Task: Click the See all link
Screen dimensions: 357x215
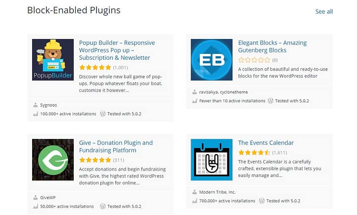Action: [324, 11]
